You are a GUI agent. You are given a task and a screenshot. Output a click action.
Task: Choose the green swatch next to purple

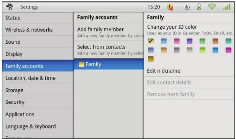click(202, 41)
